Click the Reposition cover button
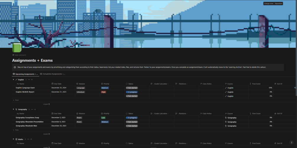 coord(278,4)
